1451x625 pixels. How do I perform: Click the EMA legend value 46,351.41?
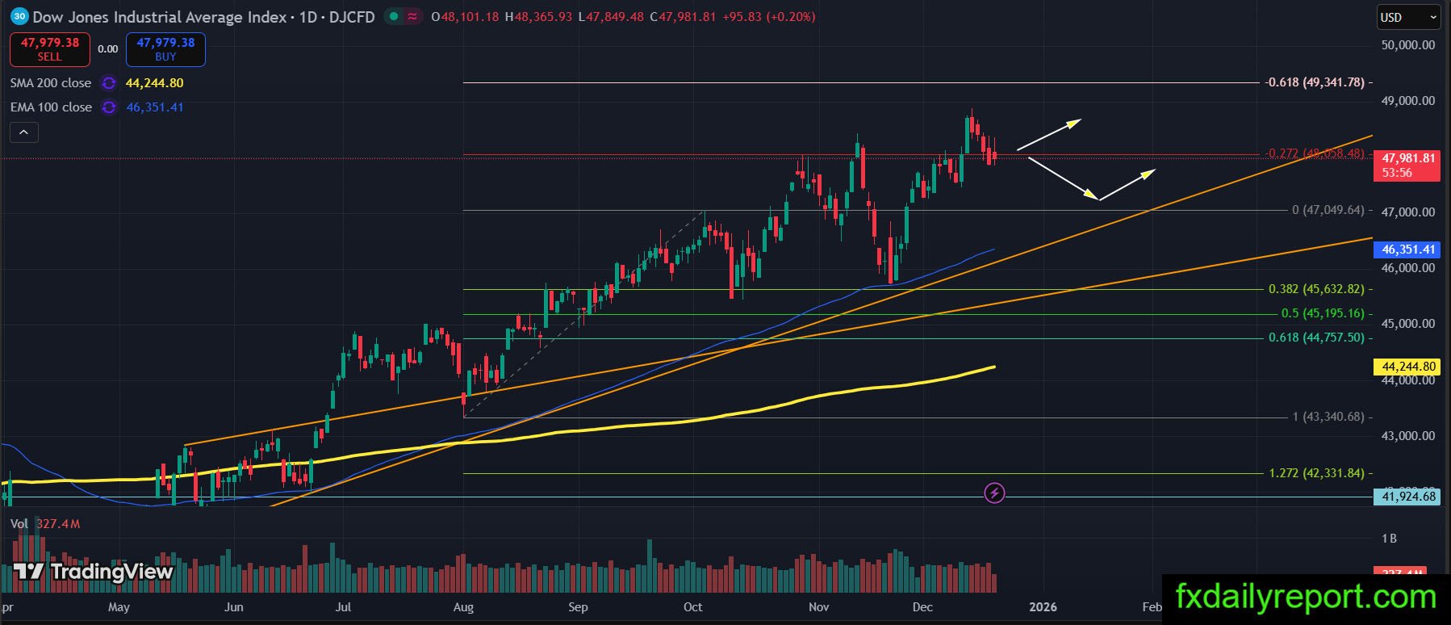click(154, 107)
